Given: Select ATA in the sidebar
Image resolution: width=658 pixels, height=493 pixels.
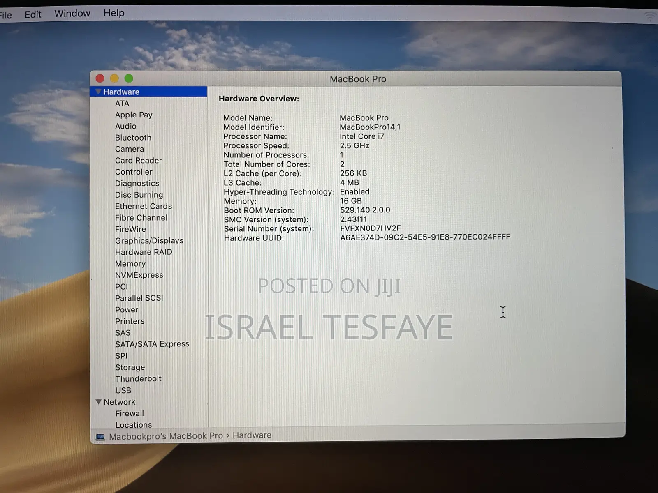Looking at the screenshot, I should click(x=122, y=104).
